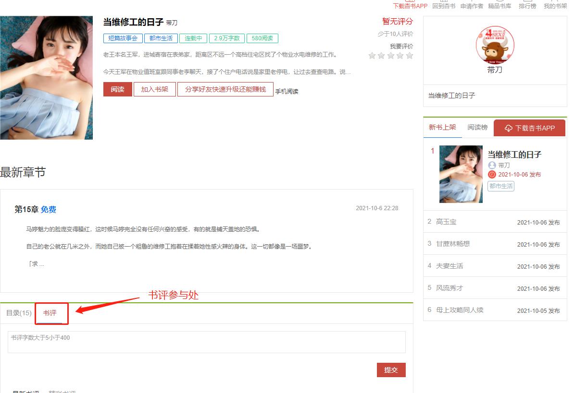
Task: Switch to the 新书上架 tab
Action: point(443,128)
